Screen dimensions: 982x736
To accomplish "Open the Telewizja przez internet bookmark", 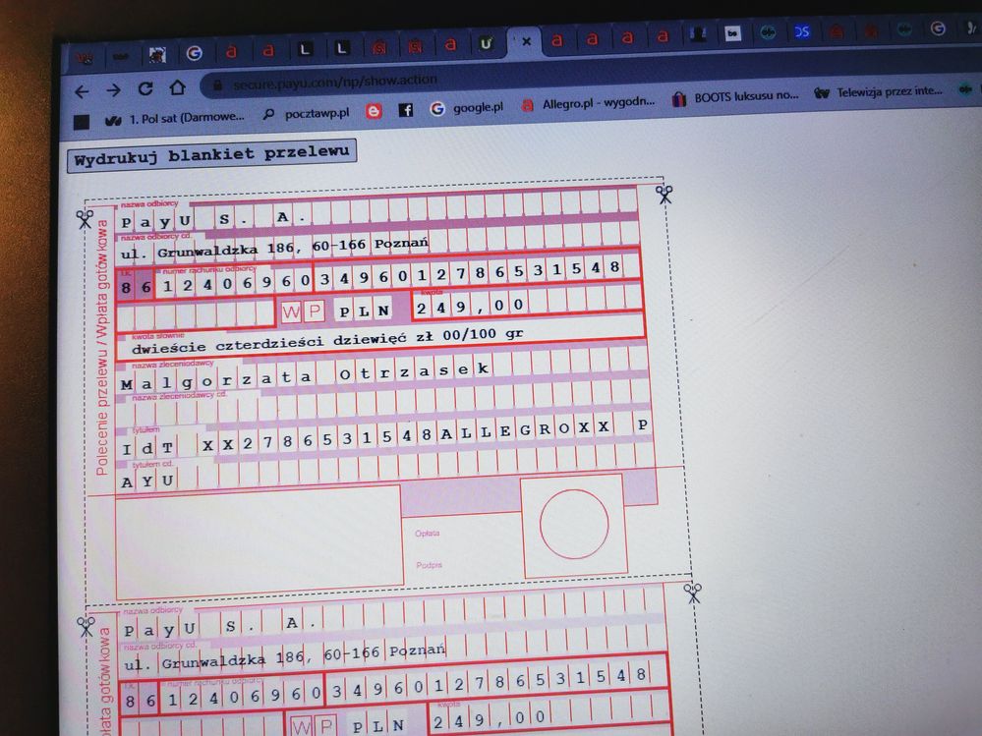I will point(880,94).
